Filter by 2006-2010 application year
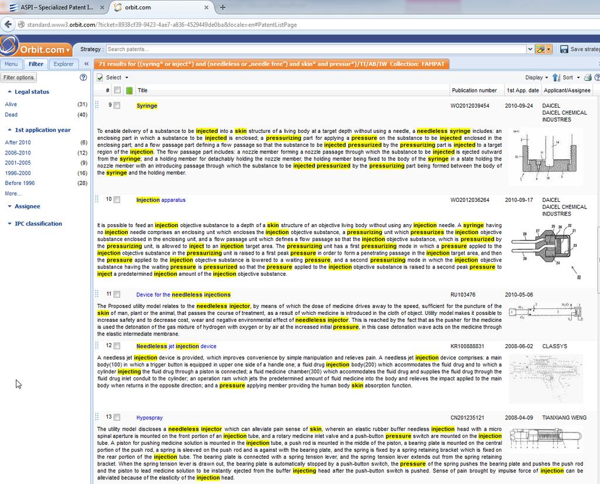The height and width of the screenshot is (484, 600). coord(18,153)
